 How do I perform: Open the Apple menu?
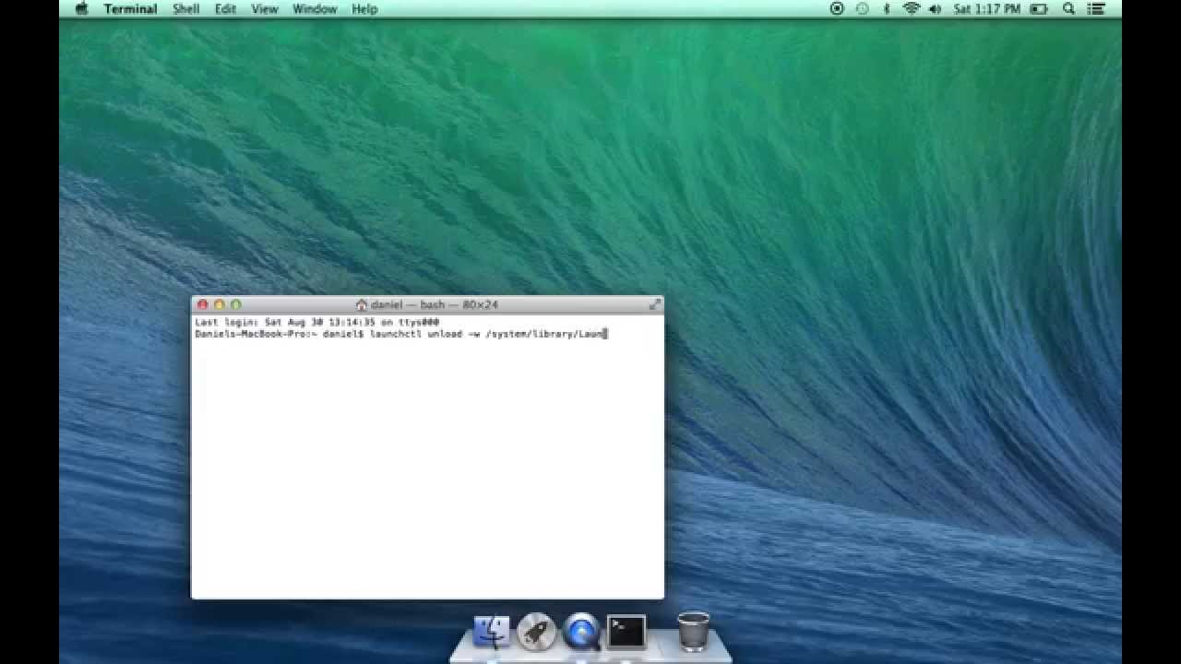coord(81,9)
